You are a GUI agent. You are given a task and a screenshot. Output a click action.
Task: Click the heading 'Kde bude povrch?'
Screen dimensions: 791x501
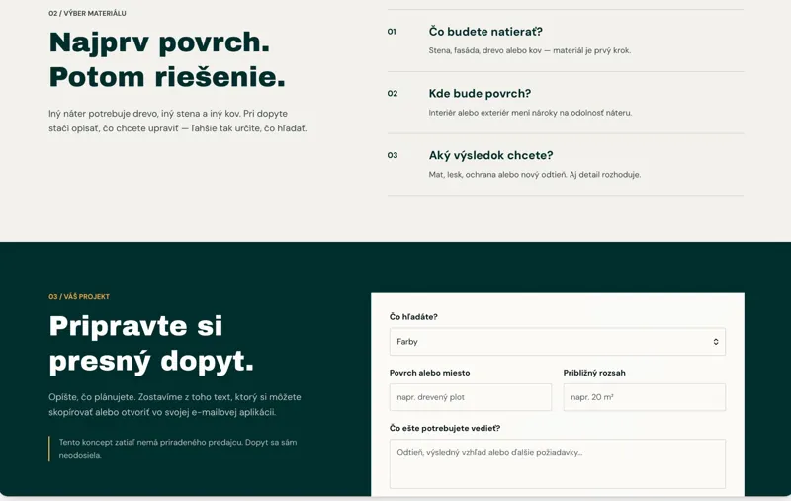(x=480, y=93)
